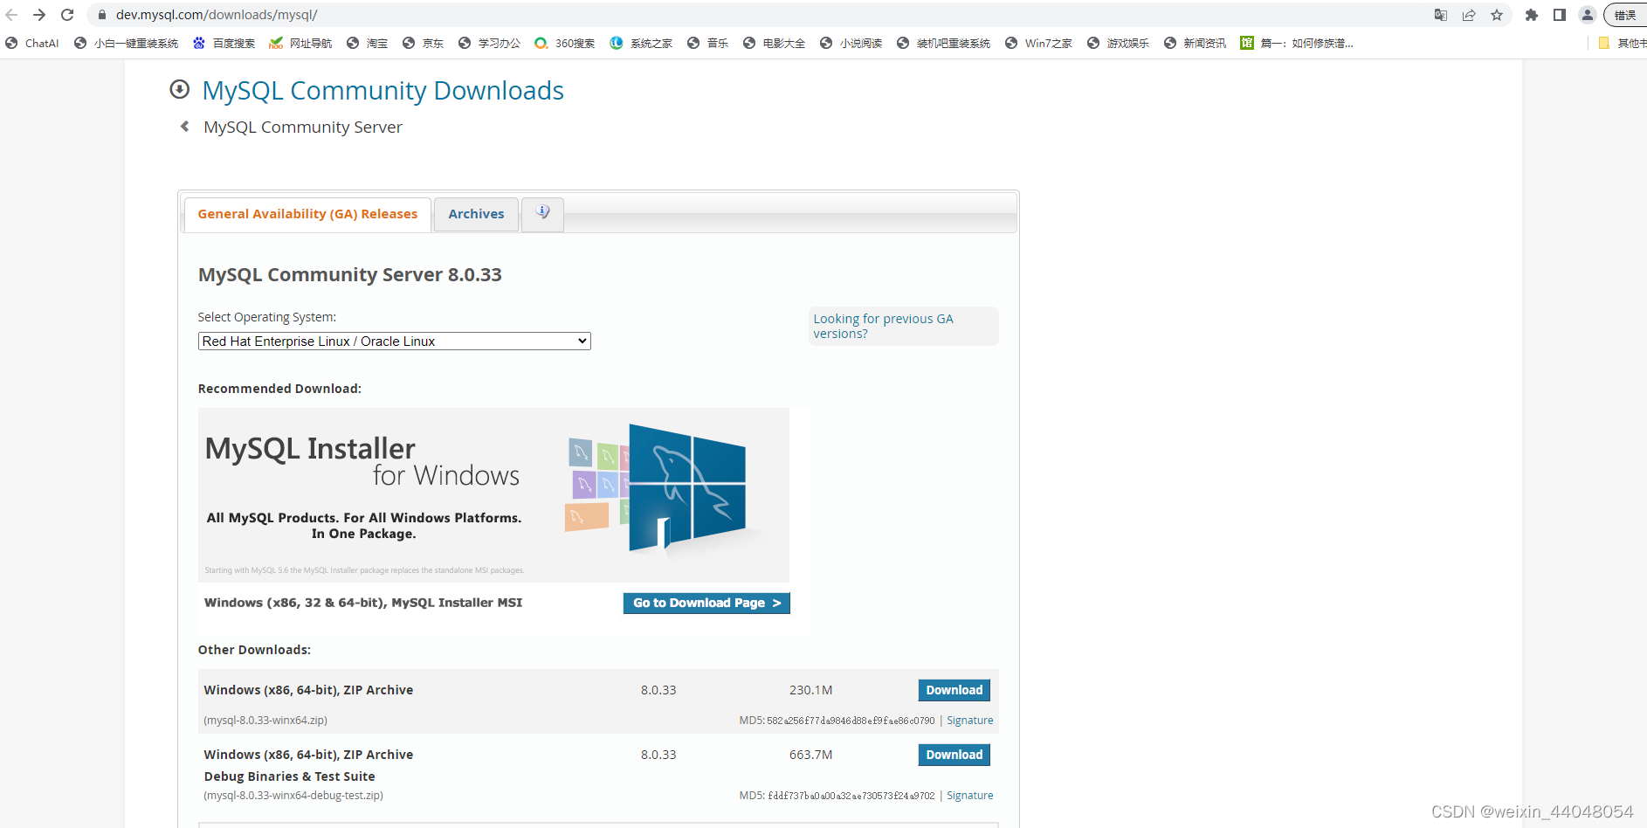Open the ChatAI bookmark
The image size is (1647, 828).
[x=32, y=43]
